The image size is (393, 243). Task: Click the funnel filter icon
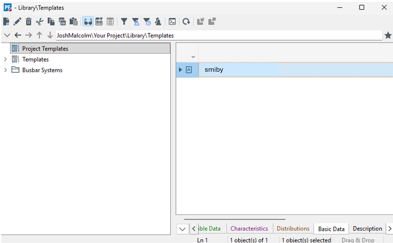tap(124, 22)
